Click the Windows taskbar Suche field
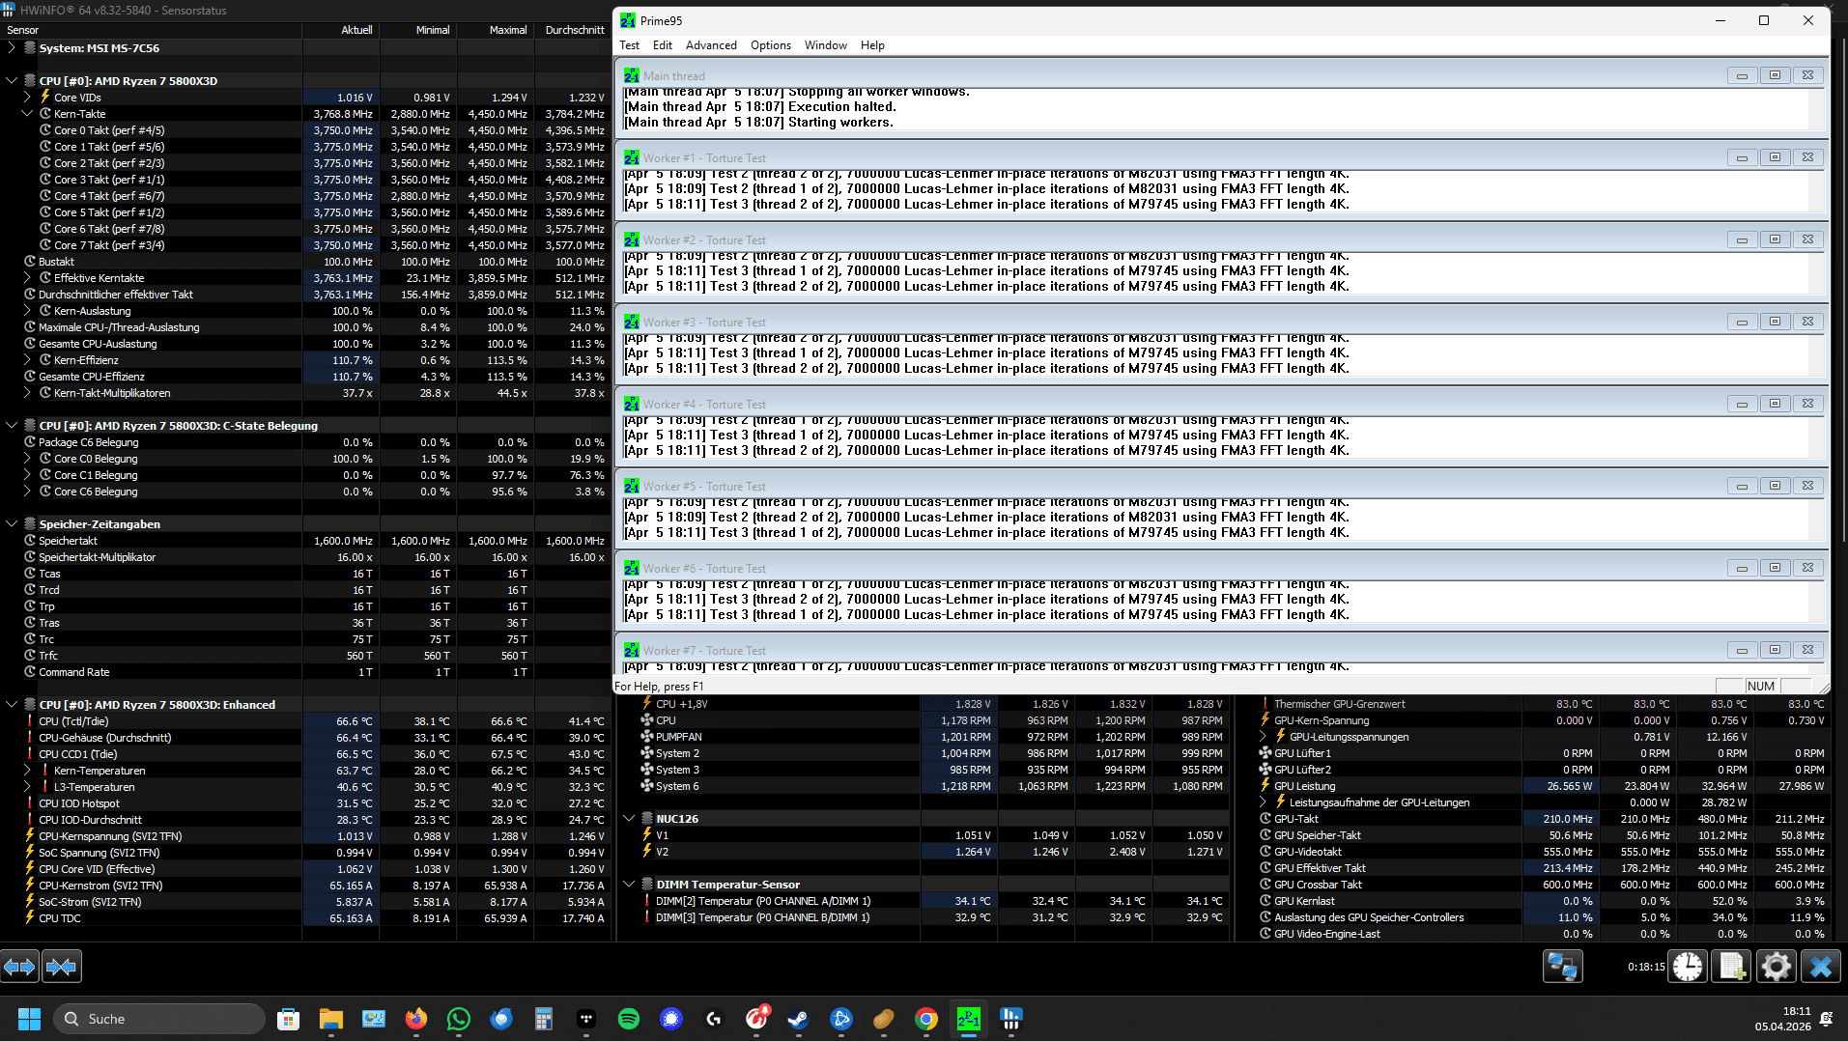Viewport: 1848px width, 1041px height. coord(159,1019)
